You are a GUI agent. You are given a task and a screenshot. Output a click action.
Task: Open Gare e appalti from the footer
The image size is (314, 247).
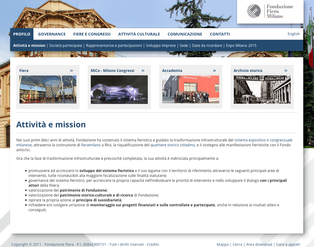287,244
